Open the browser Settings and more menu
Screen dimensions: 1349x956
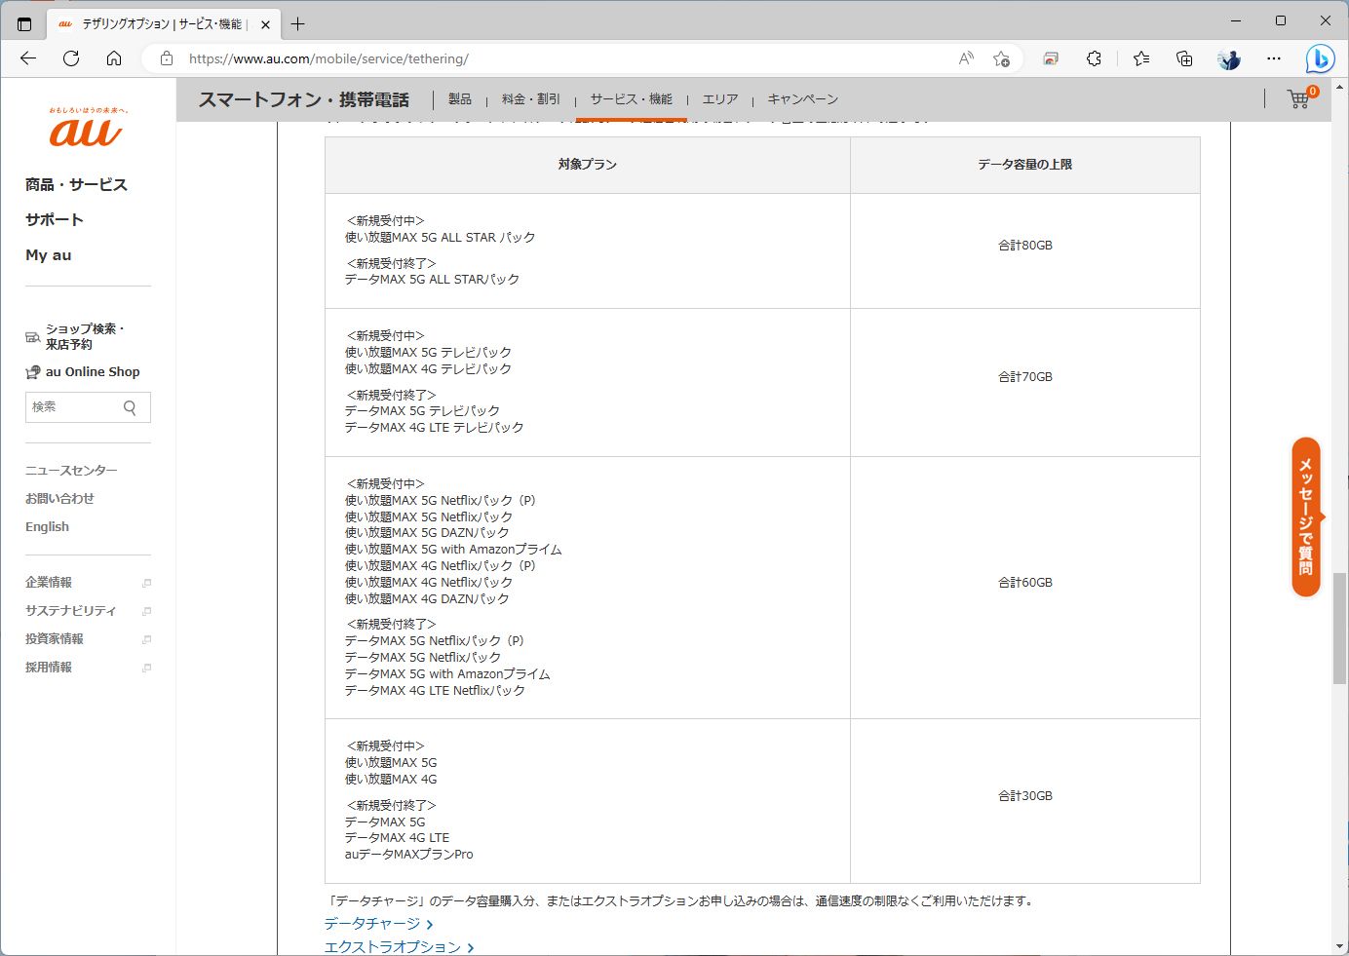pos(1274,58)
